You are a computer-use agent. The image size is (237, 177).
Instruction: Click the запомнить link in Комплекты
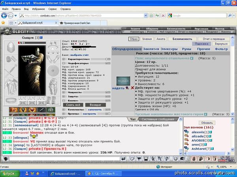coord(95,110)
